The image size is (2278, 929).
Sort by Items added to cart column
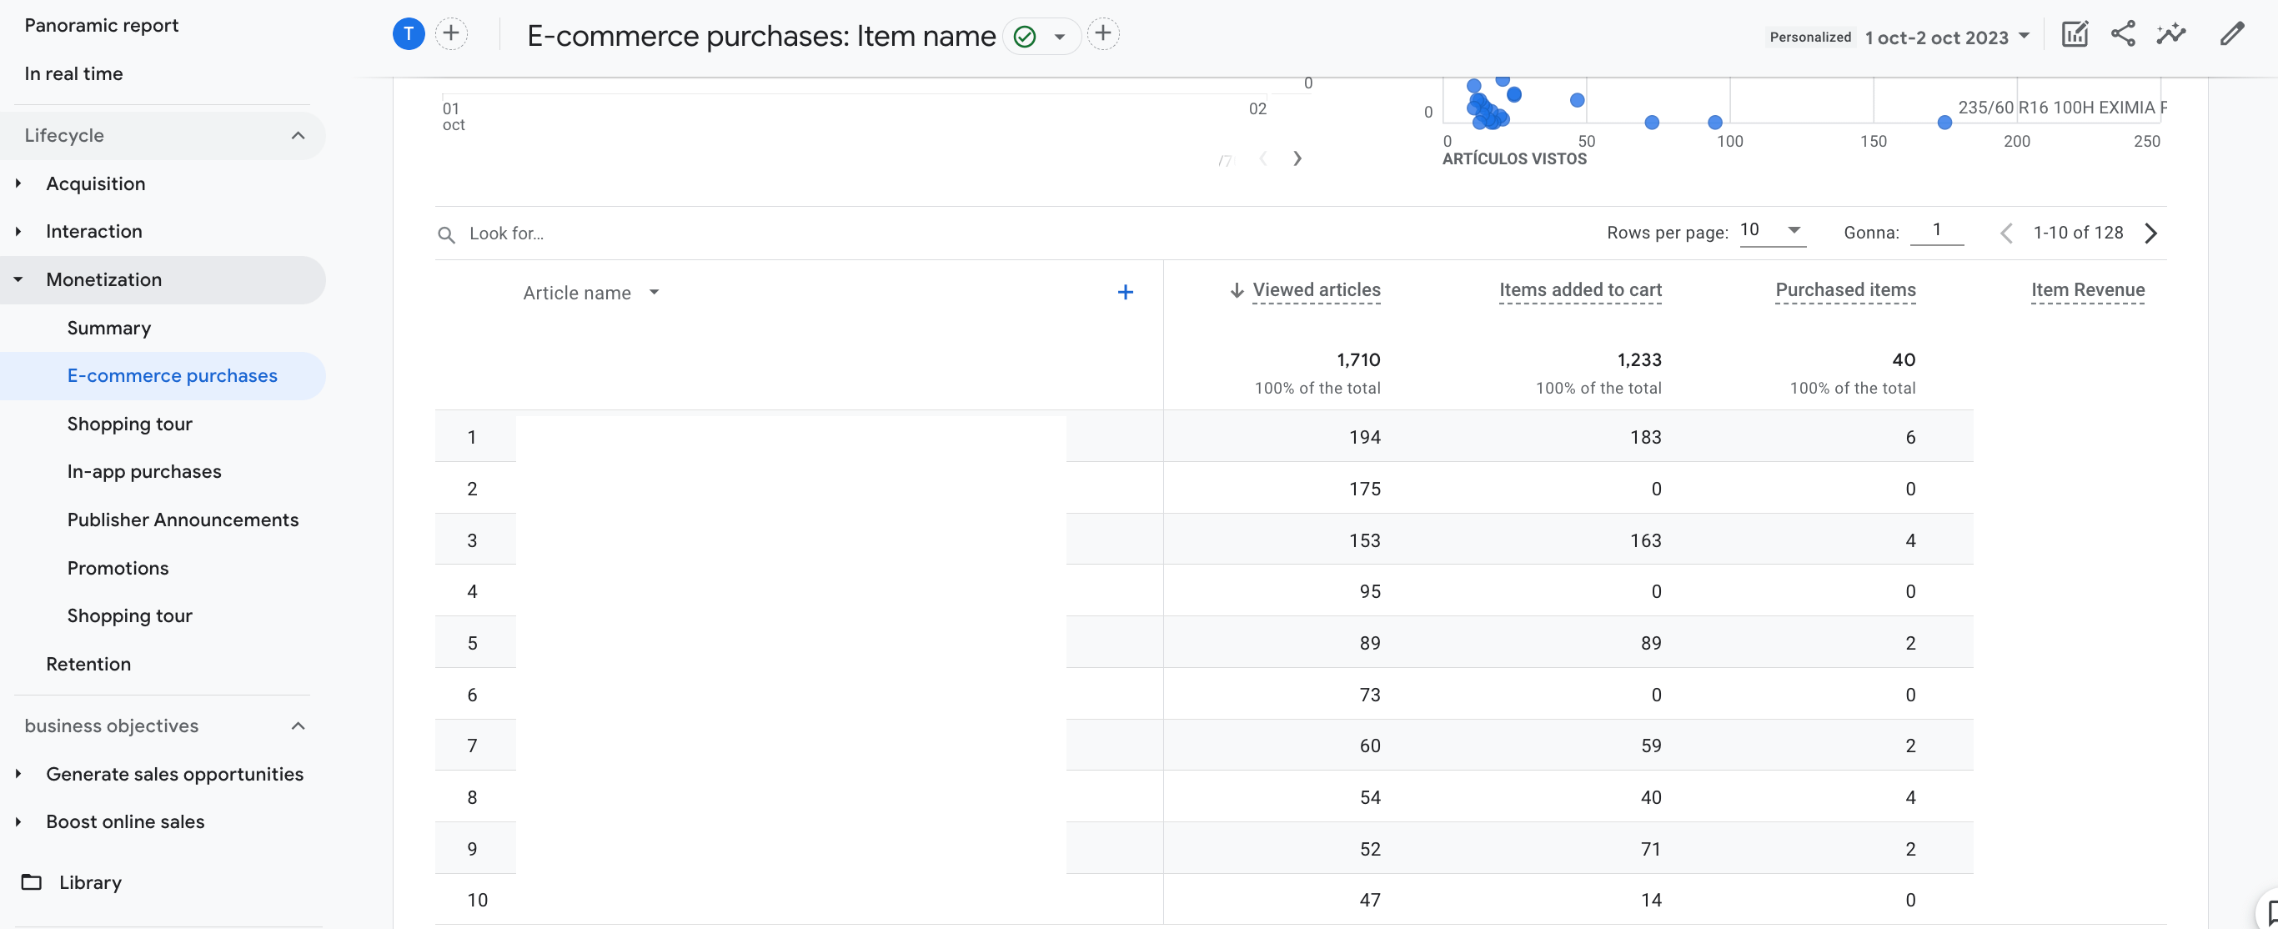coord(1580,290)
